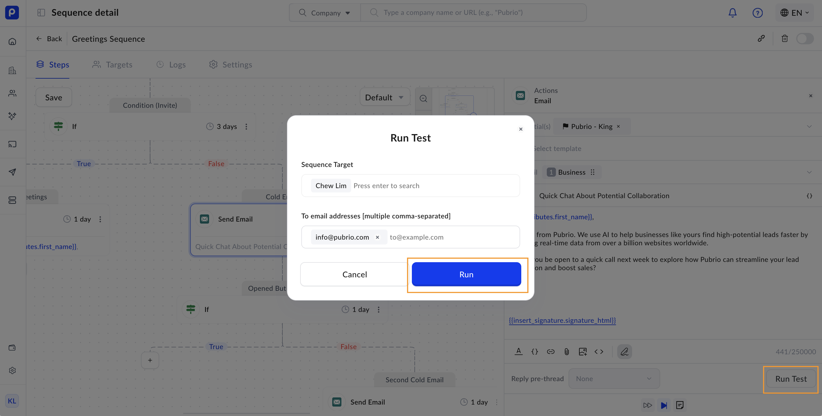Click the paper plane sidebar icon
This screenshot has height=416, width=822.
12,172
